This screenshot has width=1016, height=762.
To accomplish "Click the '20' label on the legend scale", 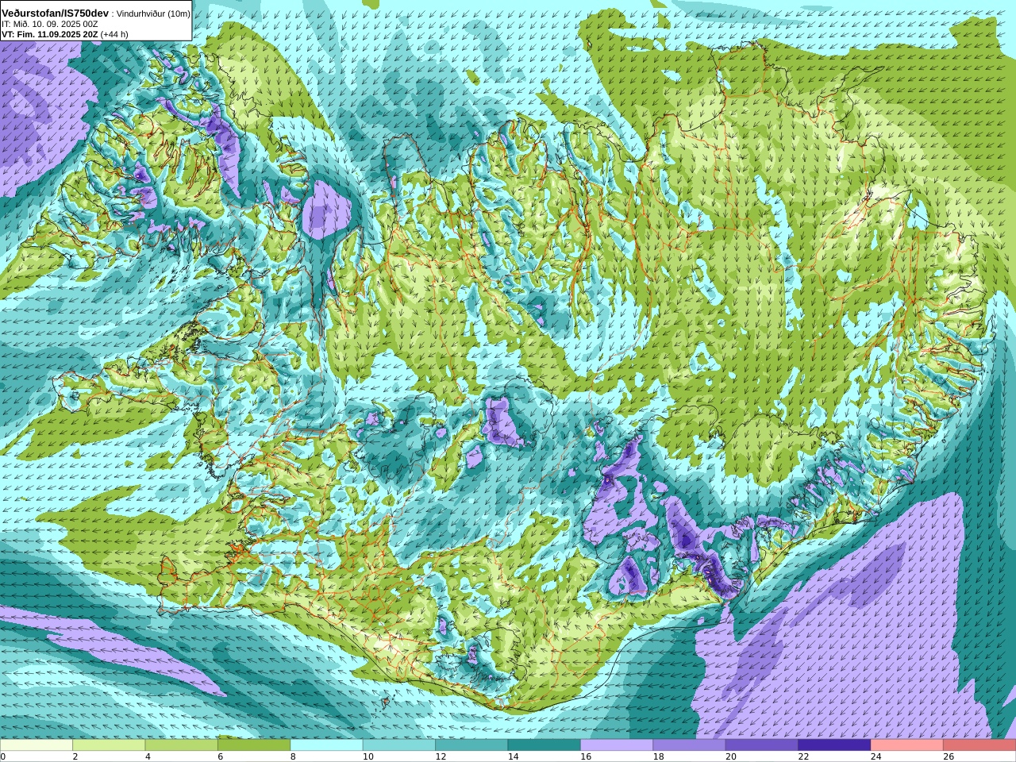I will pyautogui.click(x=731, y=756).
